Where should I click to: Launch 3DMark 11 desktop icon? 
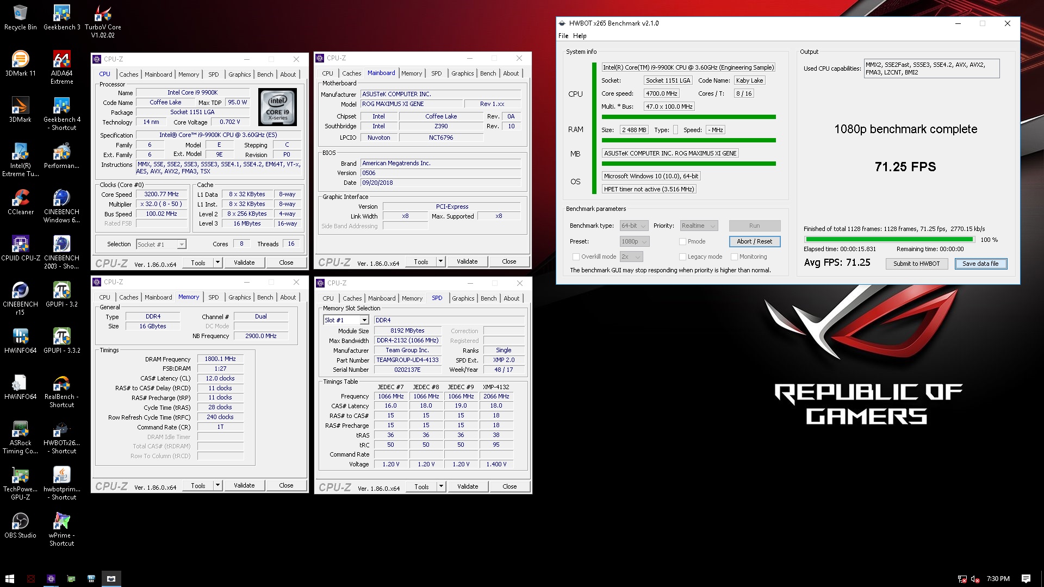point(20,64)
